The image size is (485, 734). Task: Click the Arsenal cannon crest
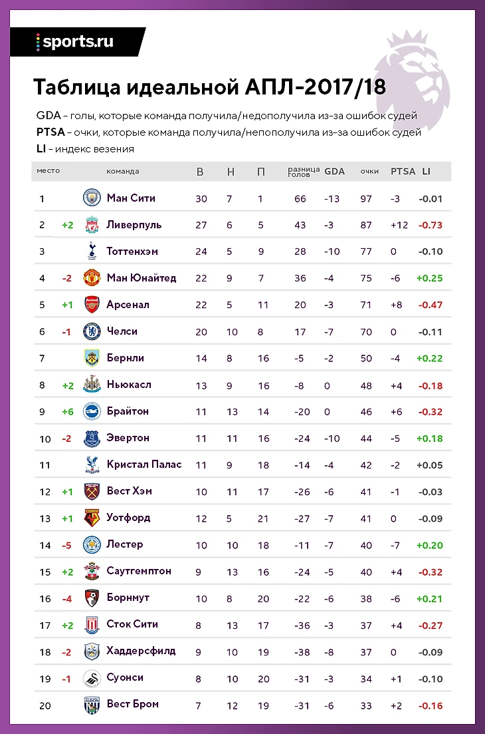[x=92, y=305]
